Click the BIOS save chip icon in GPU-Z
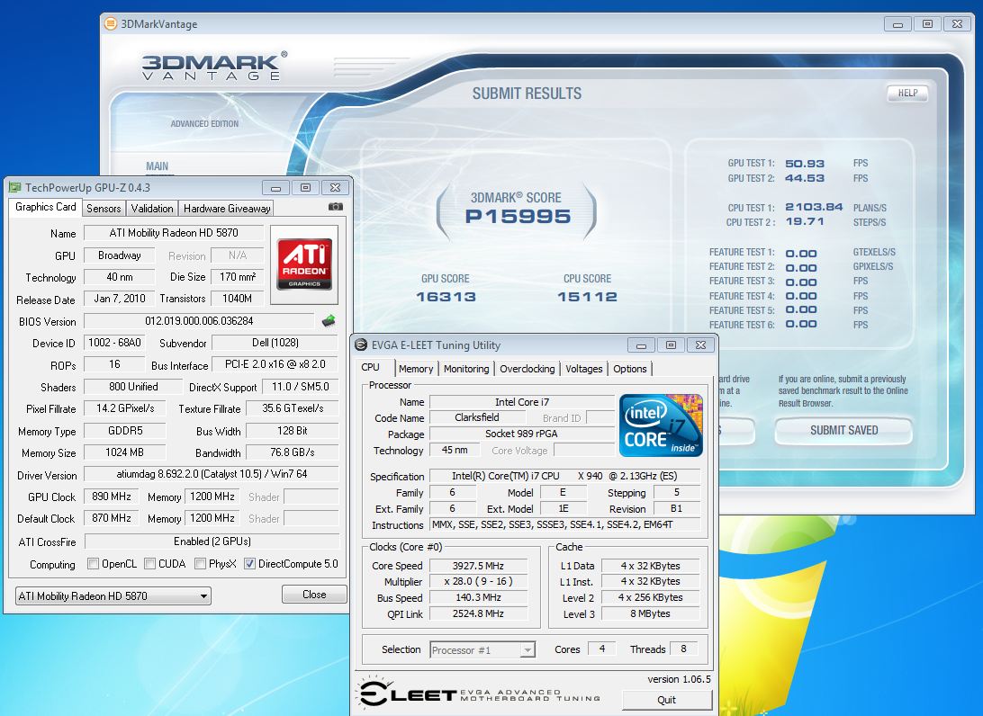Viewport: 983px width, 716px height. (x=329, y=321)
